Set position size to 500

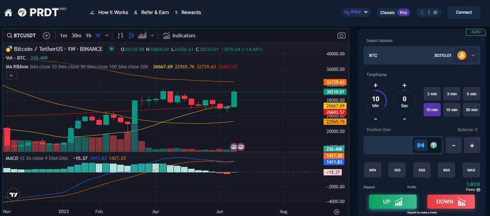tap(422, 170)
